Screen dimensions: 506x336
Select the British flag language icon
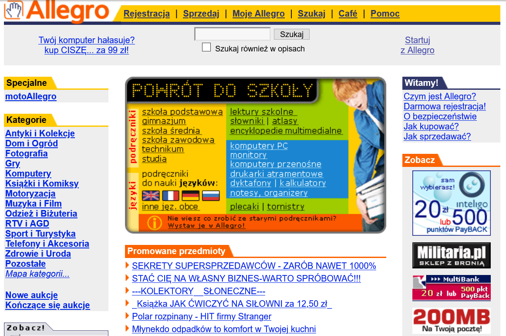click(151, 196)
